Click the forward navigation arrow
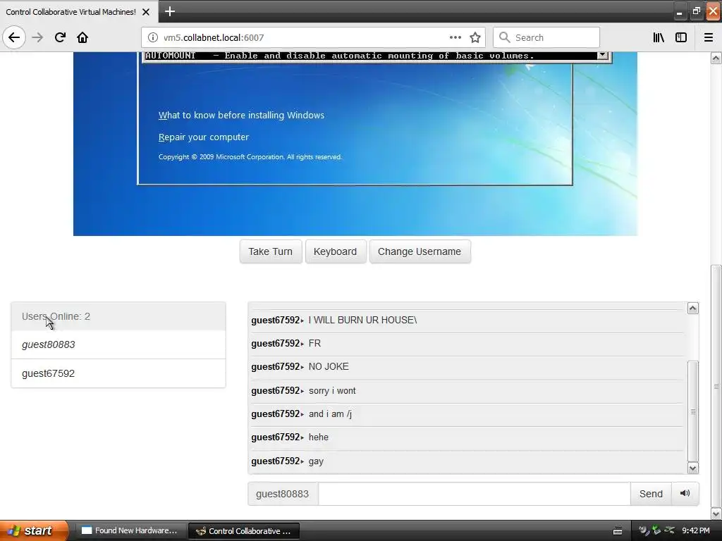 [x=37, y=37]
